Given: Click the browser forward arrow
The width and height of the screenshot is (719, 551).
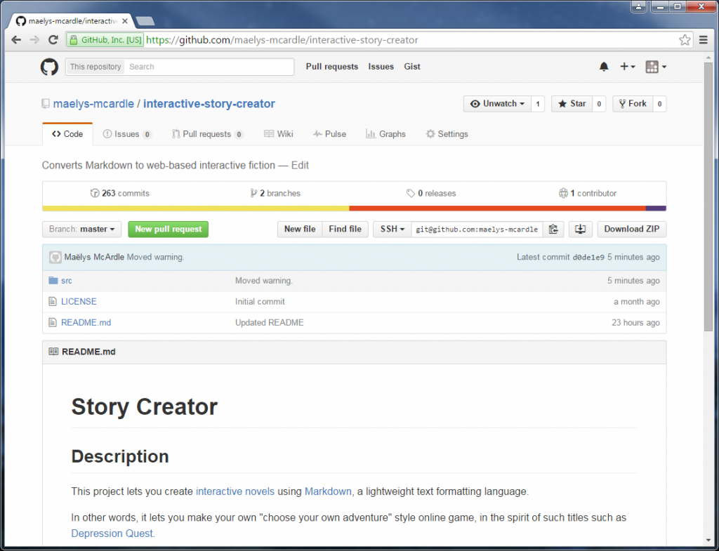Looking at the screenshot, I should [x=34, y=40].
